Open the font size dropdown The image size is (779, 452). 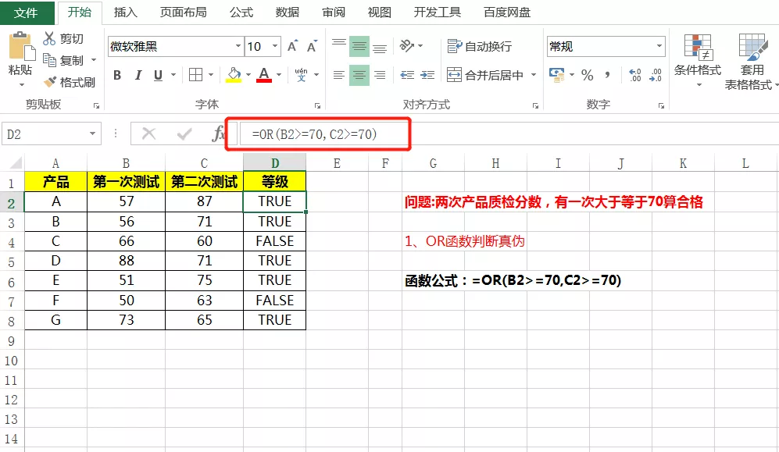(x=275, y=46)
